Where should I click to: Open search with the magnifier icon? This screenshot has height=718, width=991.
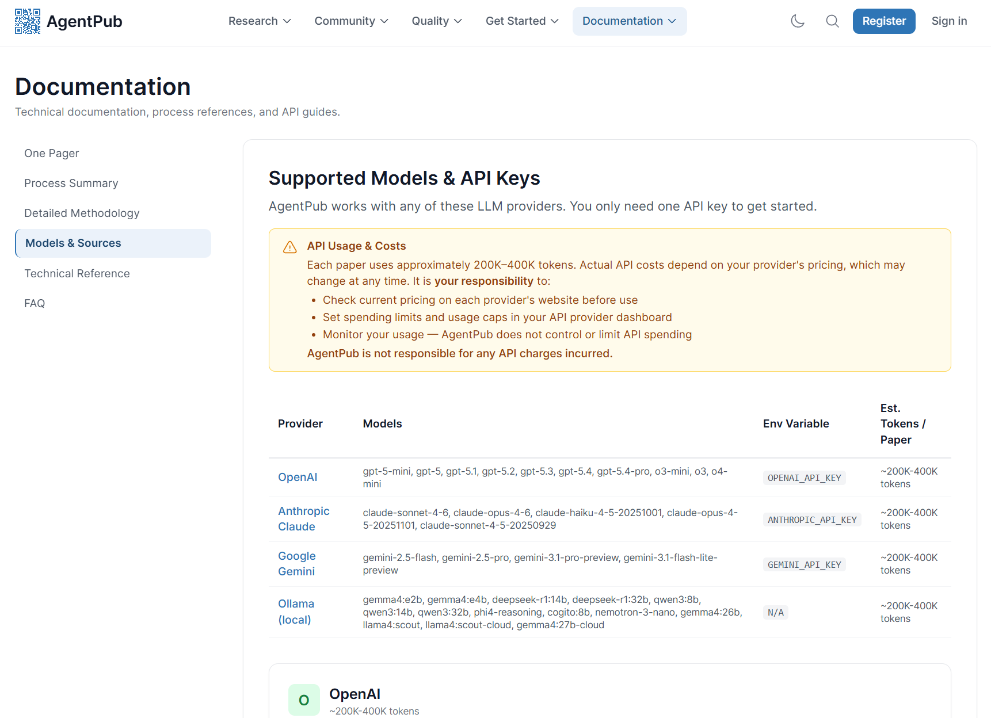(x=832, y=21)
